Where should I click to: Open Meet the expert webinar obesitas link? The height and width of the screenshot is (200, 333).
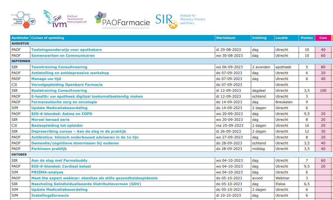tap(94, 178)
